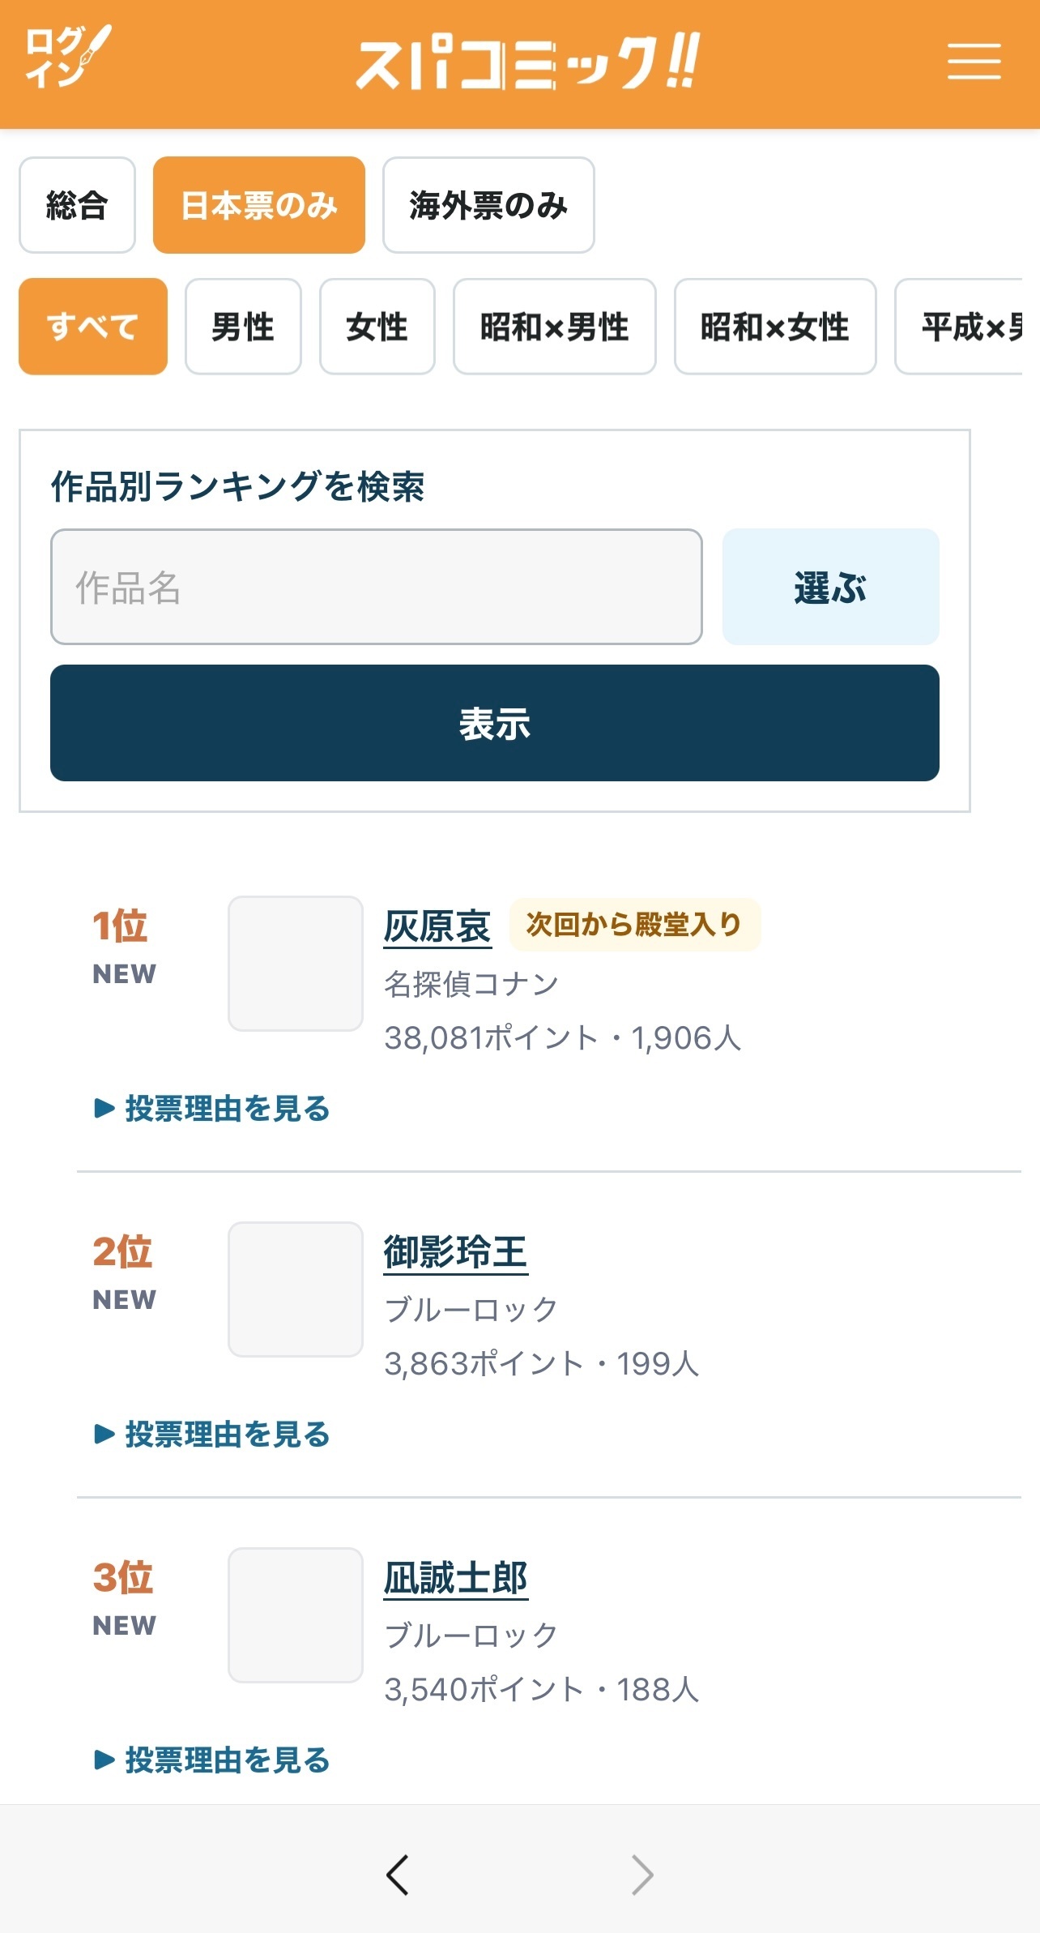
Task: Expand 投票理由を見る for 御影玲王
Action: pyautogui.click(x=212, y=1434)
